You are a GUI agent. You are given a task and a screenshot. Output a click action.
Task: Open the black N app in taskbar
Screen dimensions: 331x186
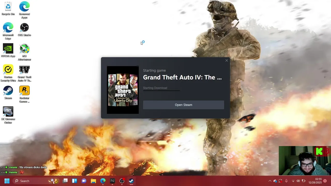coord(112,181)
